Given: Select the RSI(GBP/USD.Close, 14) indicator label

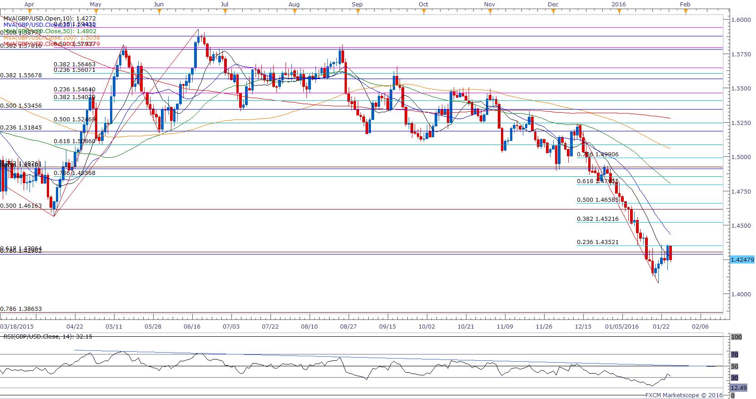Looking at the screenshot, I should tap(48, 336).
